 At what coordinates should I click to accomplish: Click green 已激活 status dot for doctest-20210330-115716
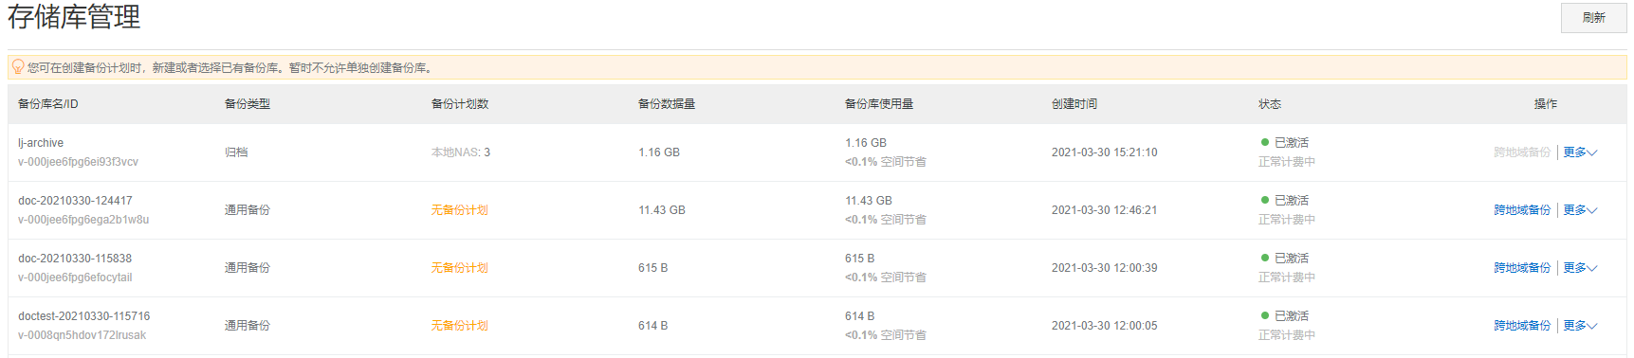pyautogui.click(x=1265, y=315)
